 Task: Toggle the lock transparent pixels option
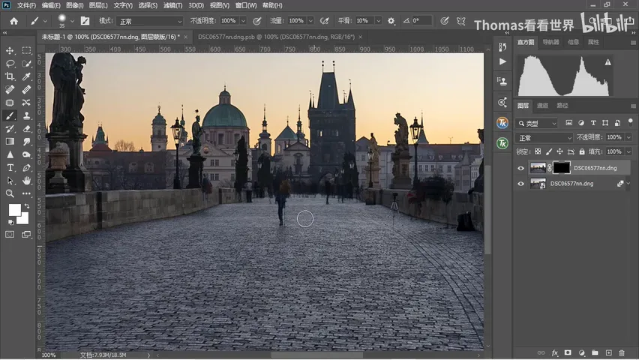[538, 151]
